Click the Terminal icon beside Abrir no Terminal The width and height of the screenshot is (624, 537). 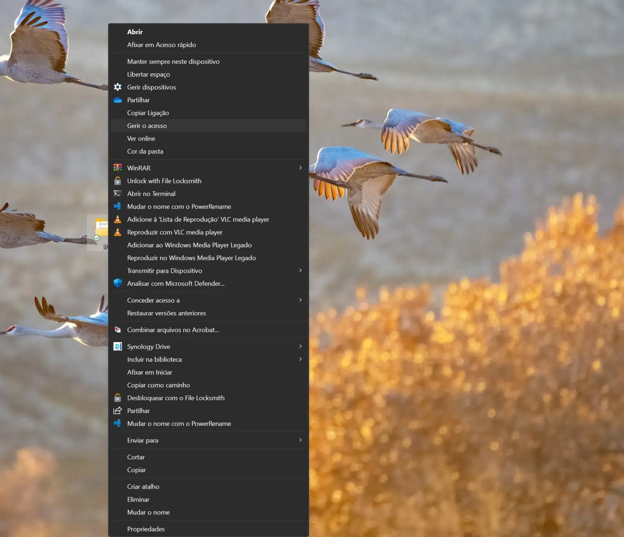pos(118,194)
